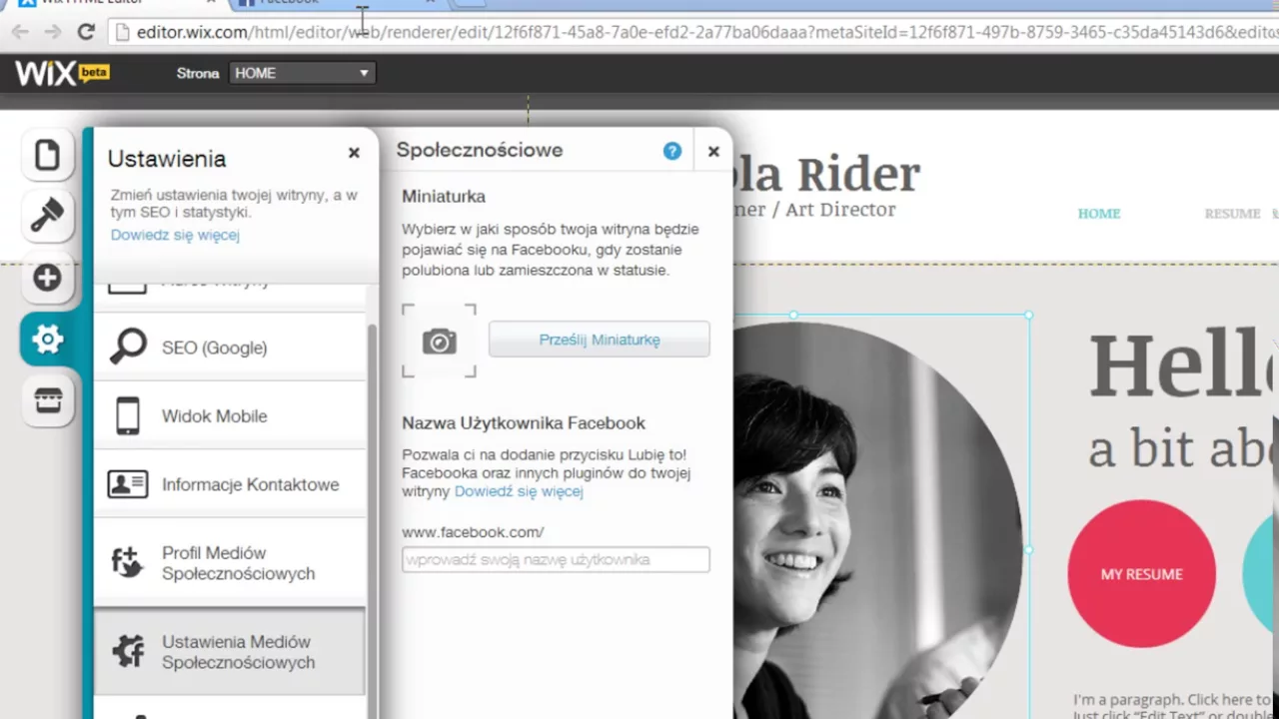Click the blue help question mark icon
This screenshot has height=719, width=1279.
click(x=672, y=151)
